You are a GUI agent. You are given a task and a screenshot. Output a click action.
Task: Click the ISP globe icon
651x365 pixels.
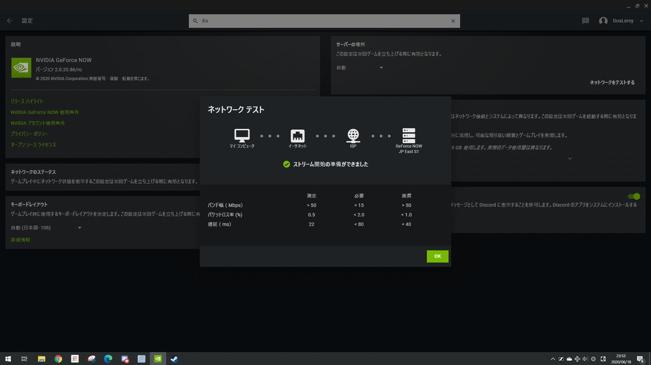[x=353, y=135]
